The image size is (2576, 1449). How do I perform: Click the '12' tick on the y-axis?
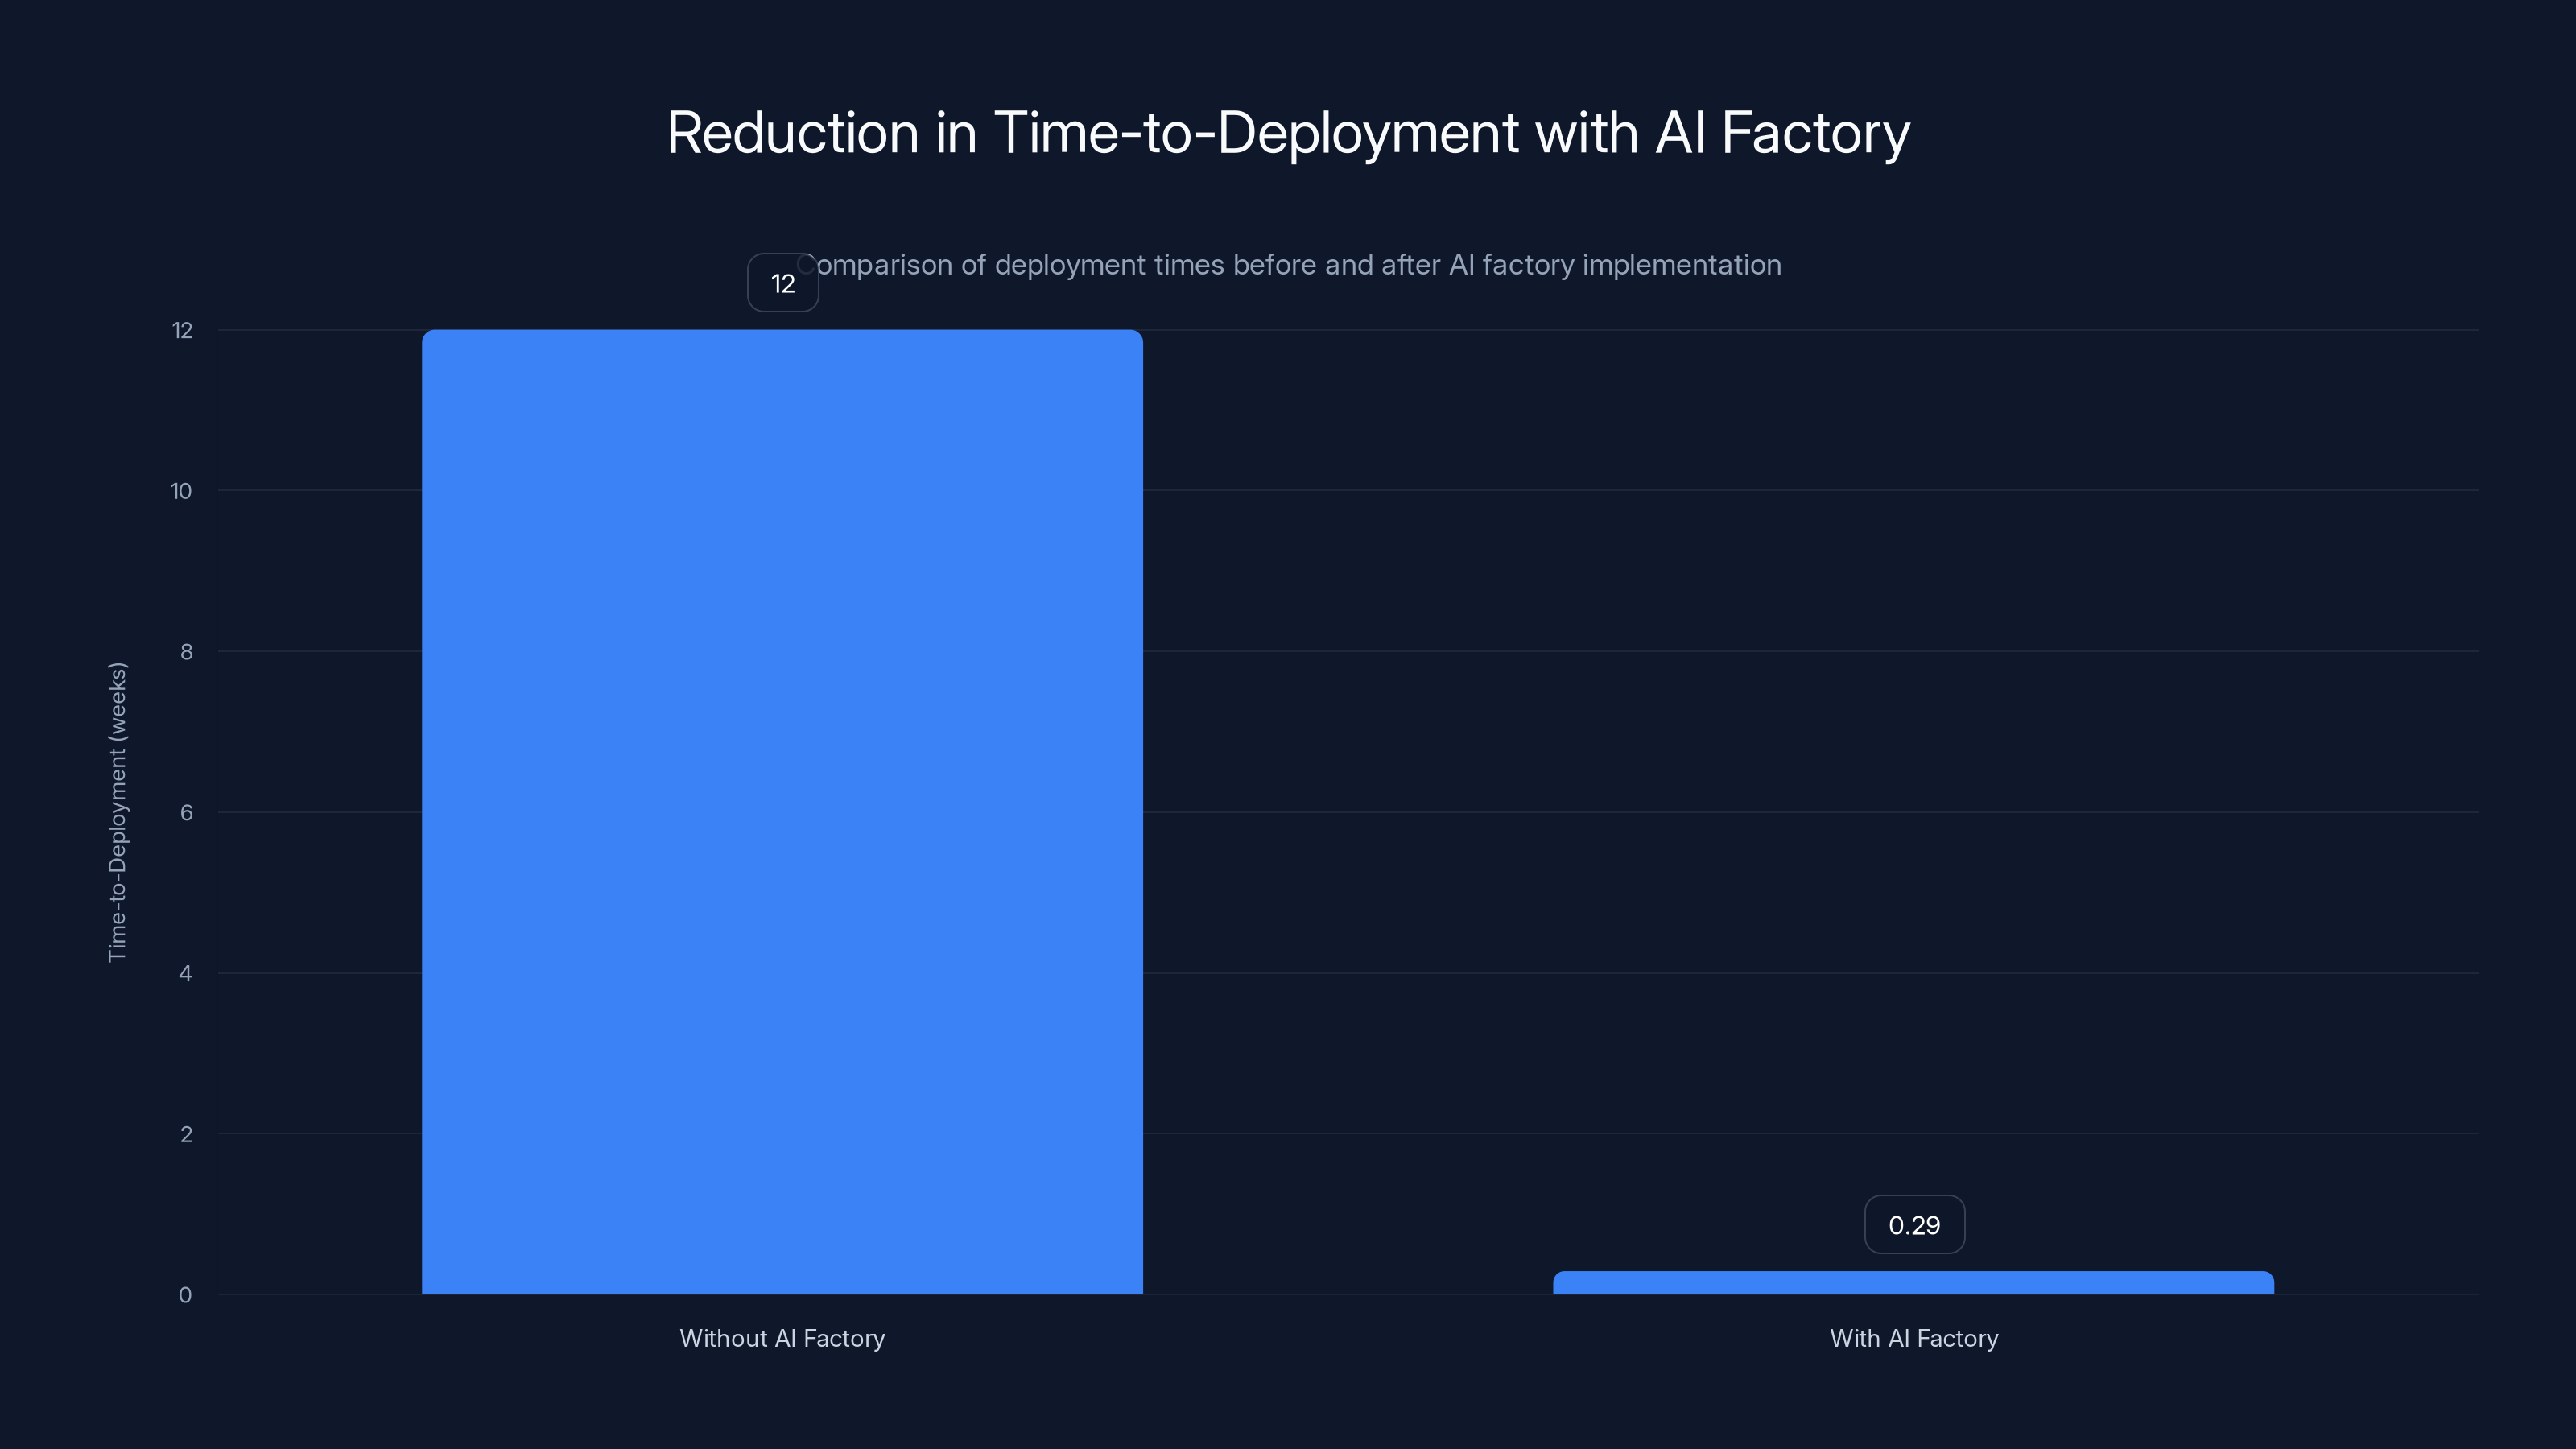182,330
